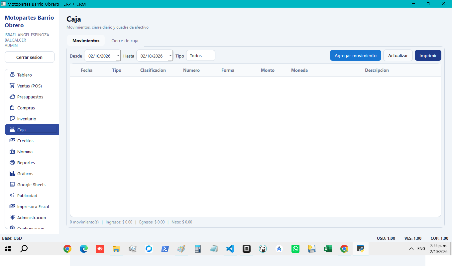Screen dimensions: 452x266
Task: Open Impresora Fiscal icon
Action: 12,206
